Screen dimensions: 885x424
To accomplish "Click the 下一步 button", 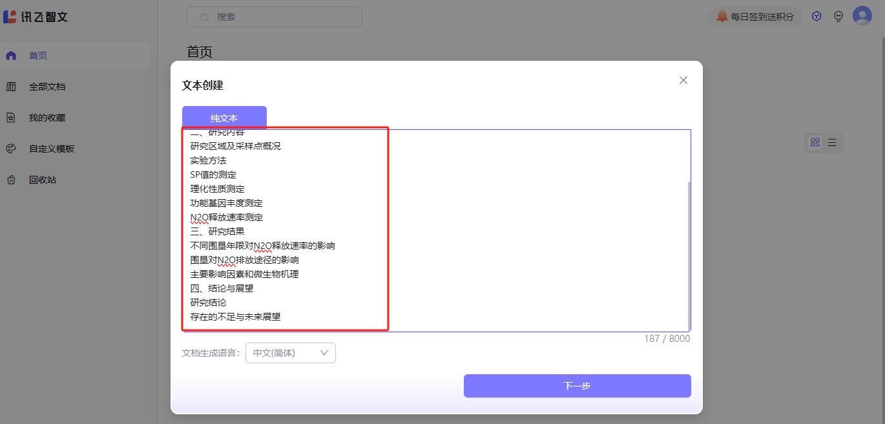I will (577, 385).
